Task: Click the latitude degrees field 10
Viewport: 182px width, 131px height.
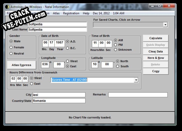Action: click(95, 64)
